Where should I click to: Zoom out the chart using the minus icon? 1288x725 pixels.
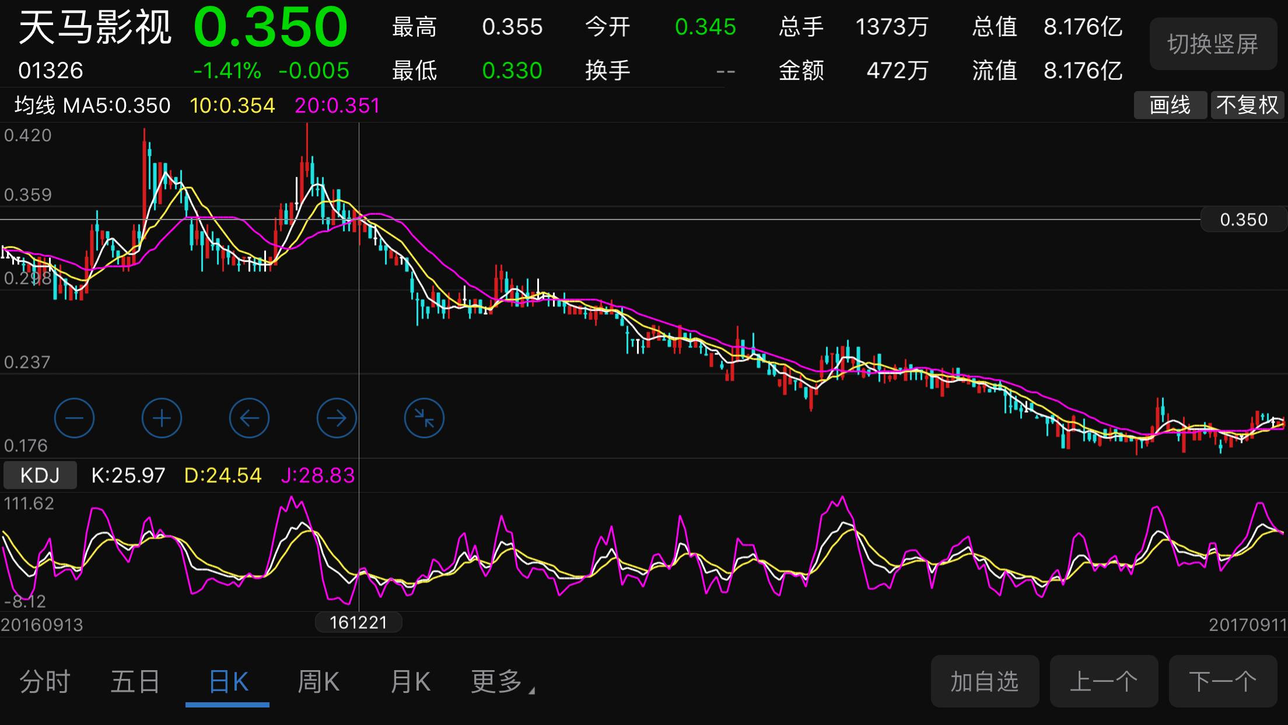73,418
